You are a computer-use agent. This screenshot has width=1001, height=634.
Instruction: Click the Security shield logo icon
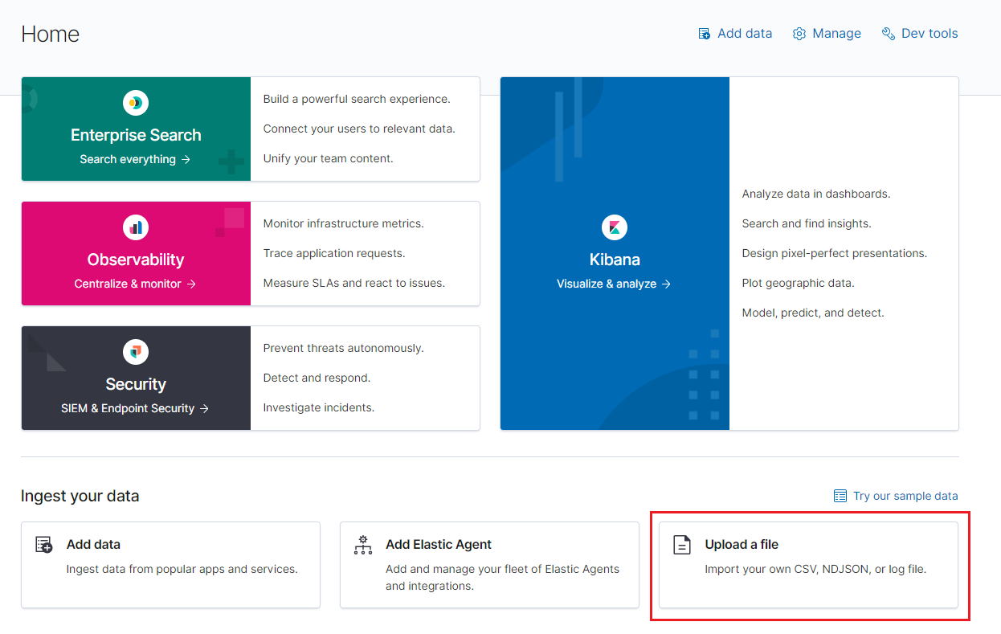pos(136,352)
